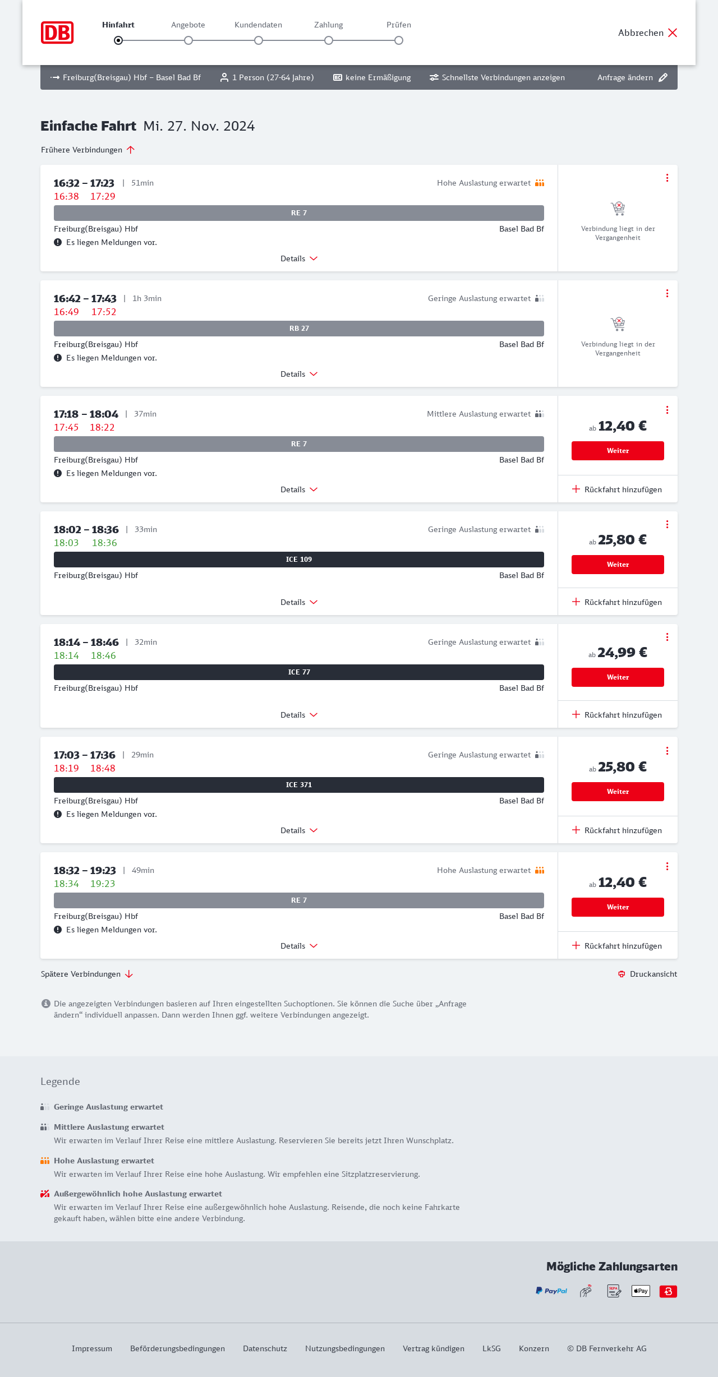Click the Apple Pay payment icon
Image resolution: width=718 pixels, height=1377 pixels.
(641, 1291)
